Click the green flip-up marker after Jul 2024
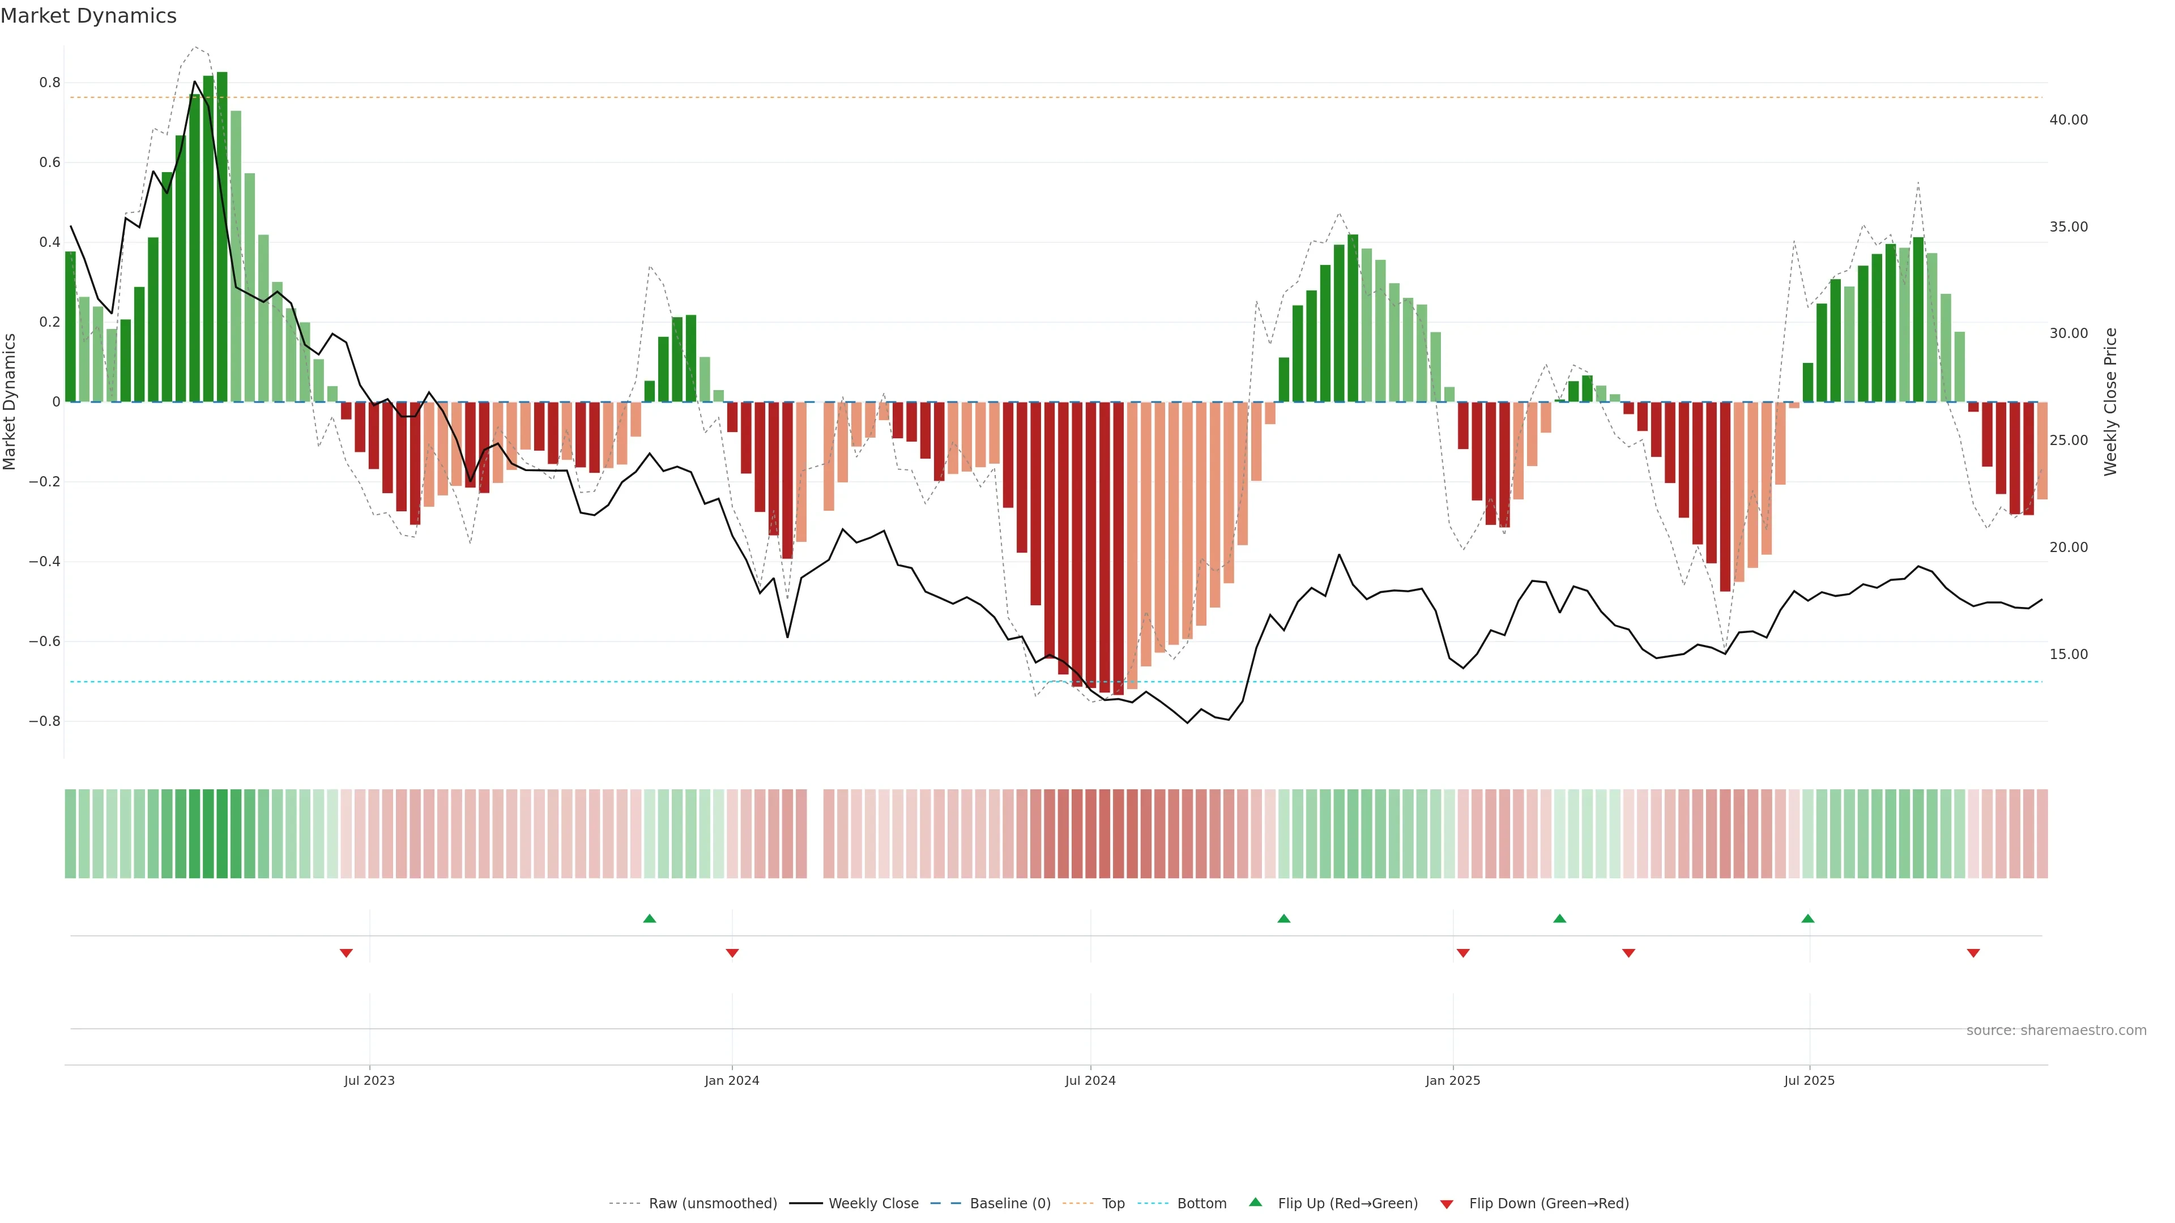 click(x=1283, y=918)
